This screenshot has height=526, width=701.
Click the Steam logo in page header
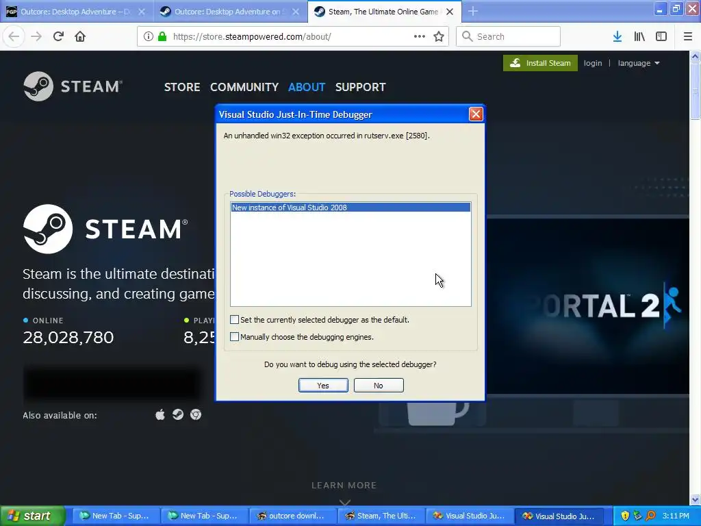click(73, 86)
